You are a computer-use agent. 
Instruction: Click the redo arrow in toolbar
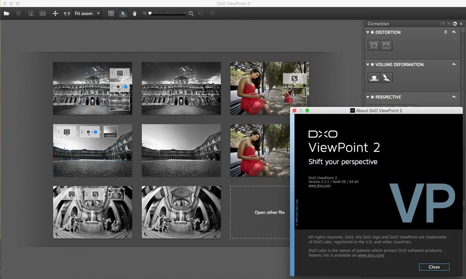point(212,13)
